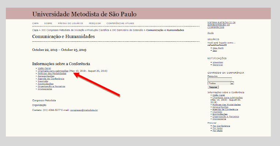Open CONFERÊNCIAS ATUAIS in the navigation bar
The image size is (280, 146).
pos(120,23)
